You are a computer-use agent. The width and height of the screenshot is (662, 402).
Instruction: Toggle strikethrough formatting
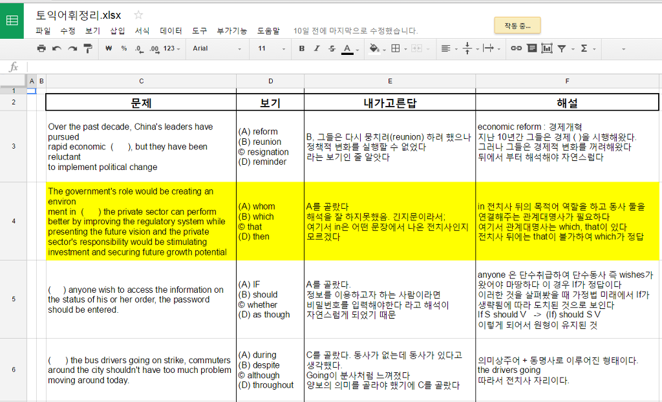click(x=332, y=48)
